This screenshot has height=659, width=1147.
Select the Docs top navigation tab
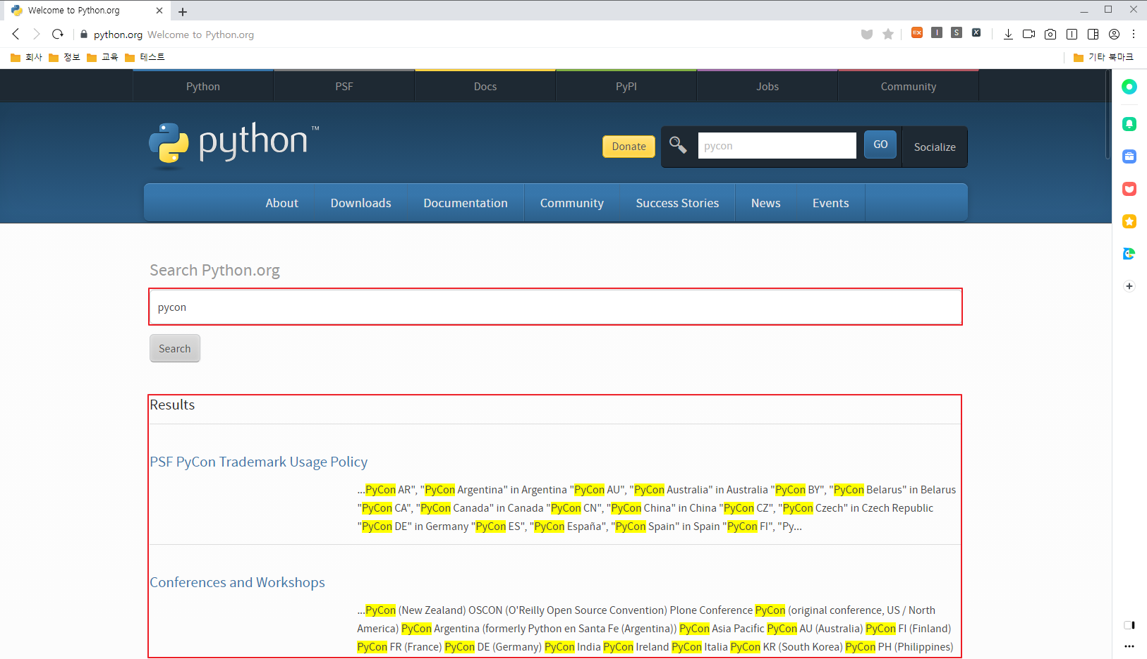click(485, 86)
